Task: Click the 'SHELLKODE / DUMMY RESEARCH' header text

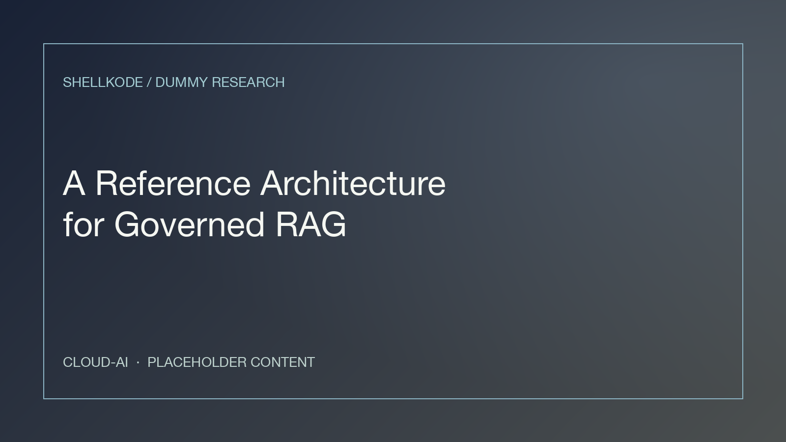Action: (x=174, y=82)
